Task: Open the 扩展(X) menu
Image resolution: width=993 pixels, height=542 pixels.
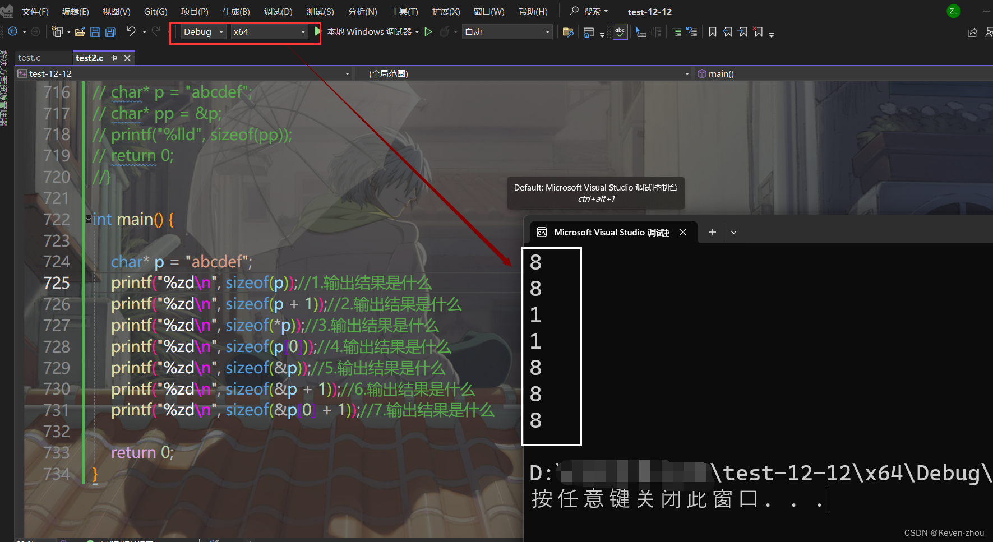Action: point(446,11)
